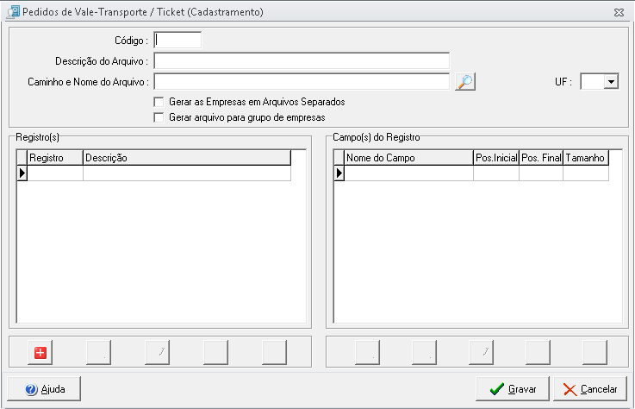Image resolution: width=635 pixels, height=409 pixels.
Task: Click the Nome do Campo column header
Action: coord(408,157)
